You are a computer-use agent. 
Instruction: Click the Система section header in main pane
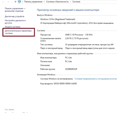click(41, 31)
